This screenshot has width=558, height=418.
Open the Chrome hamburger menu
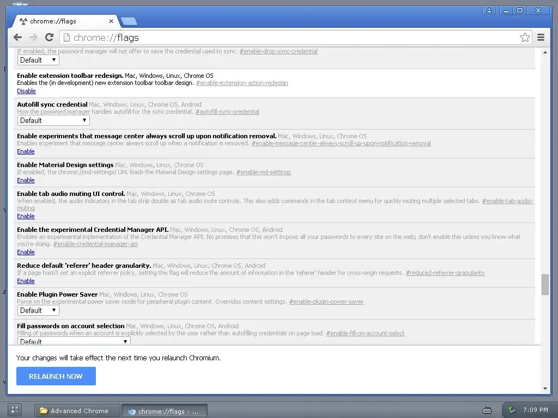[541, 38]
